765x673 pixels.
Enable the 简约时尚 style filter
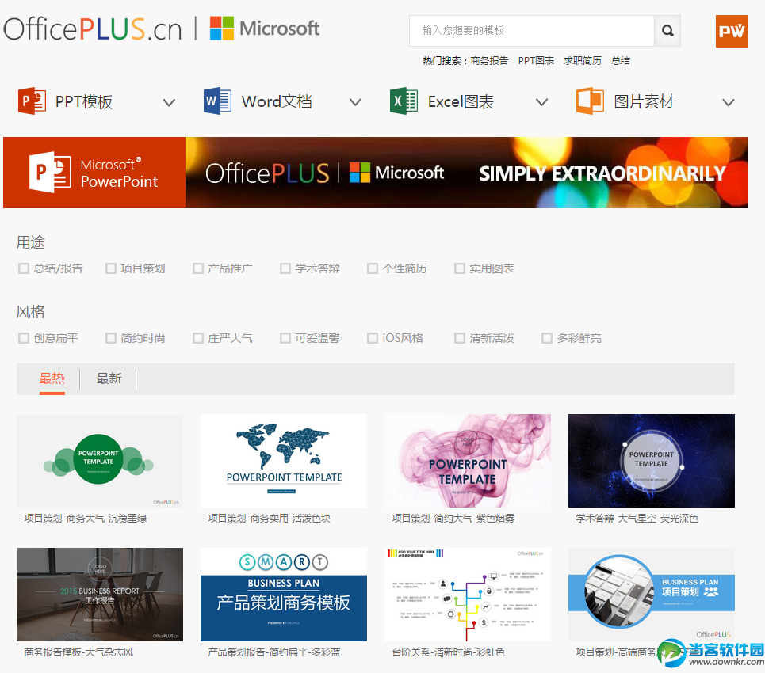pos(111,338)
